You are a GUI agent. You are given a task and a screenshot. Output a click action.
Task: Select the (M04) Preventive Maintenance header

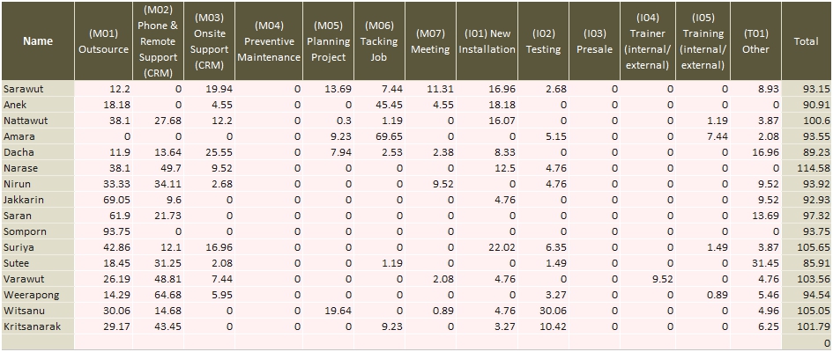pos(269,40)
